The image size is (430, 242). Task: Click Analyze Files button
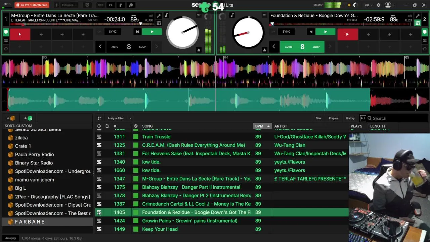[116, 118]
